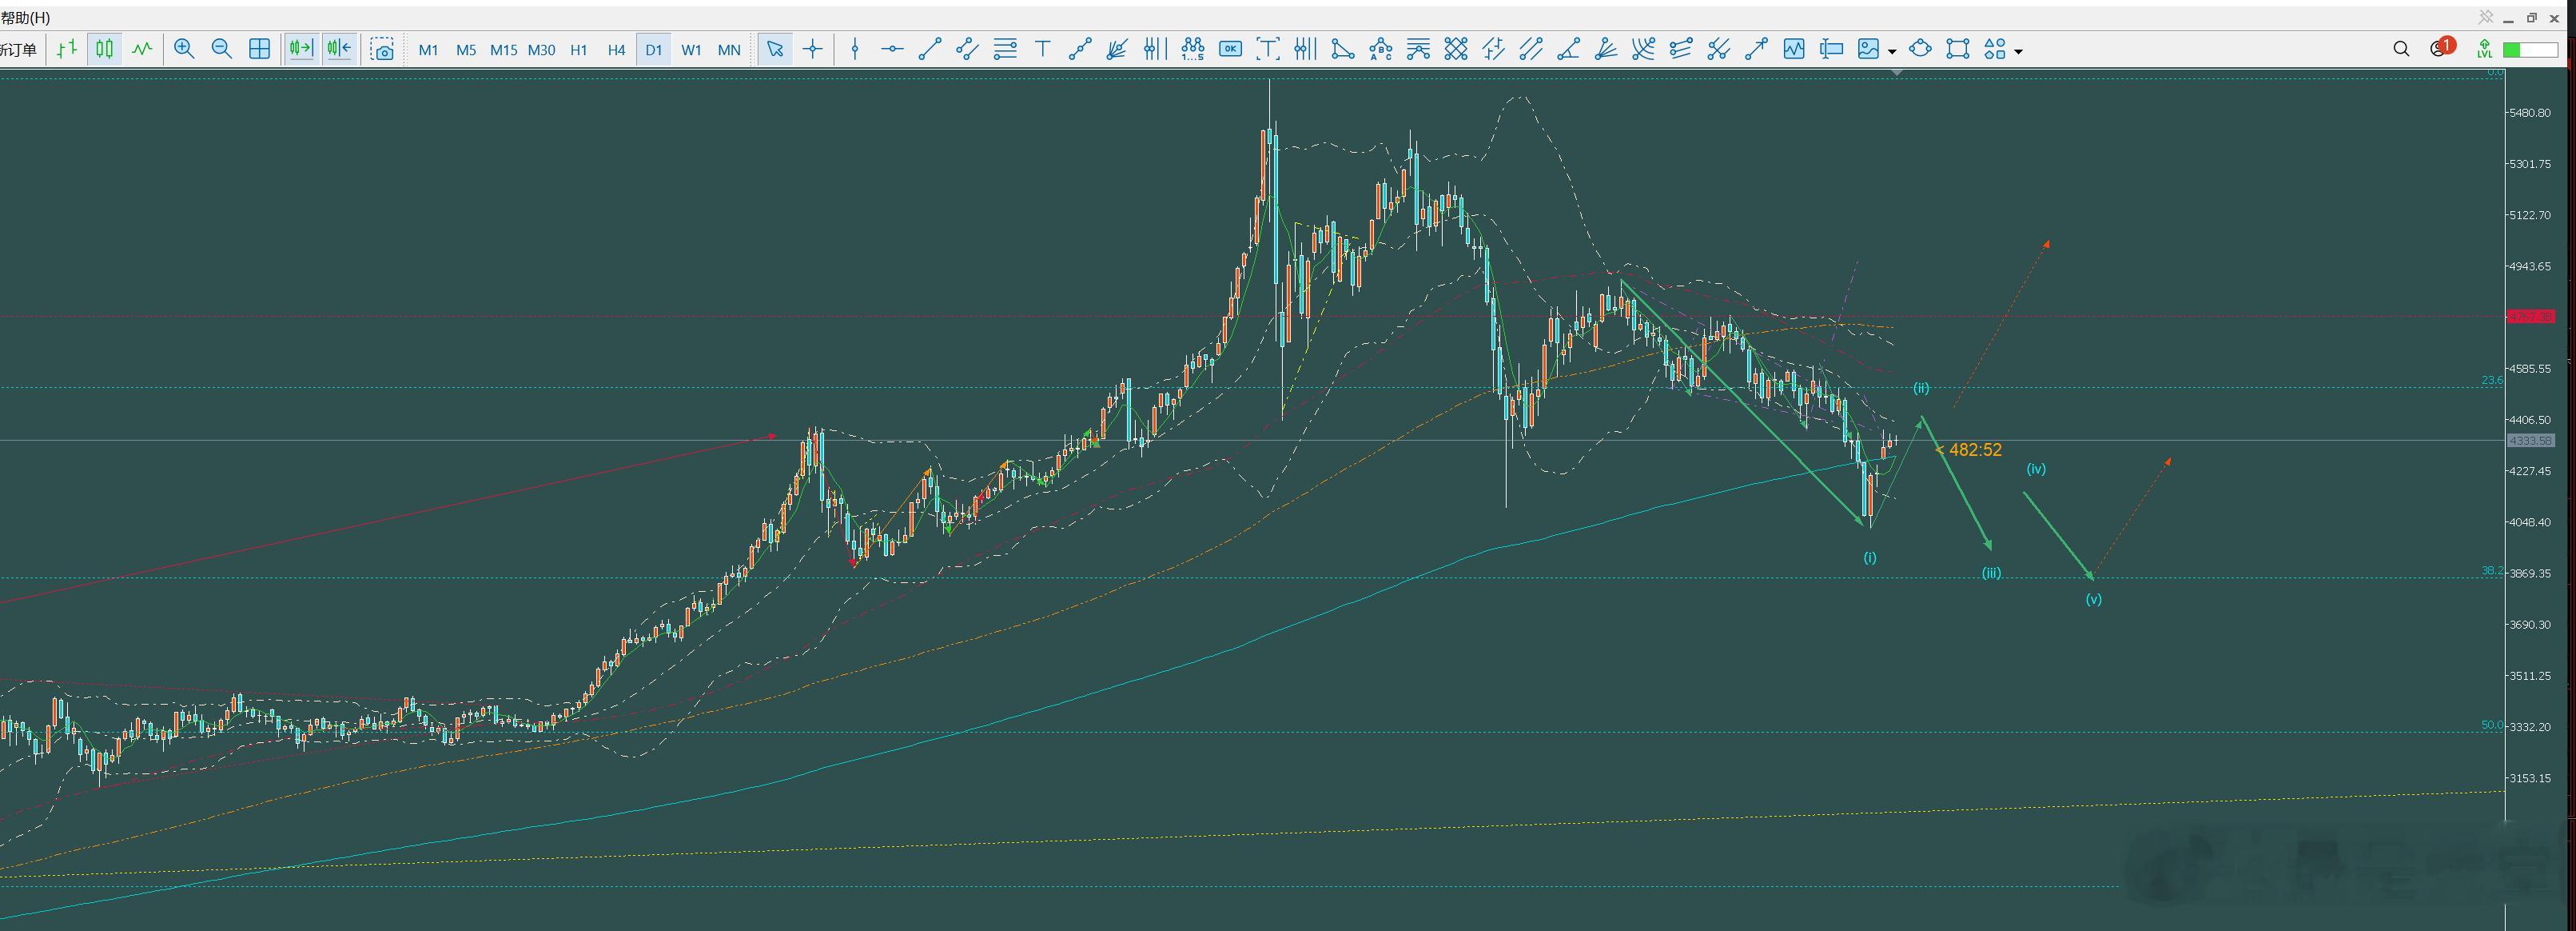
Task: Select the Gann fan tool
Action: point(1606,49)
